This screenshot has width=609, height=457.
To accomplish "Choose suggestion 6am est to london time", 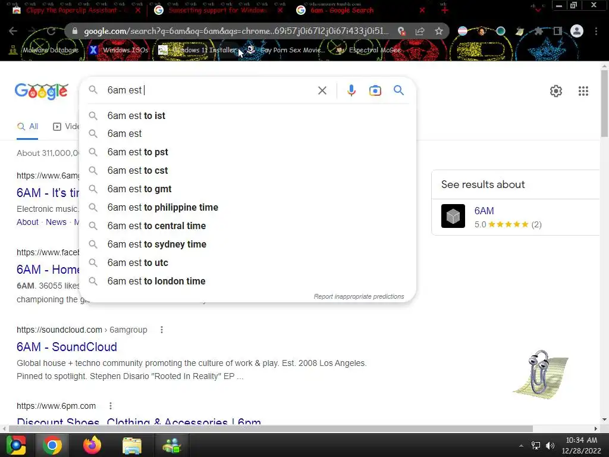I will point(248,281).
